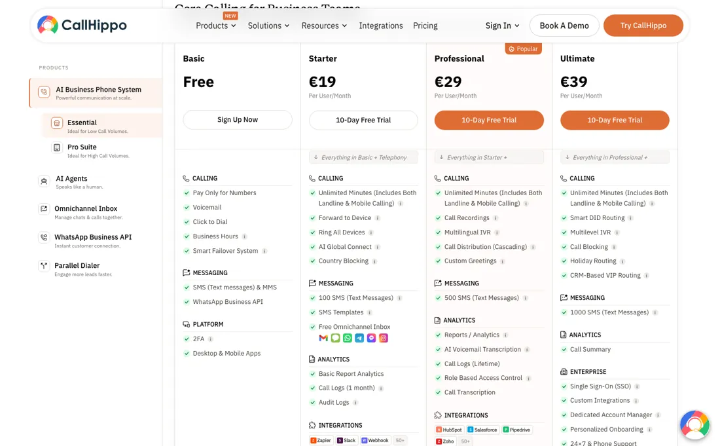The width and height of the screenshot is (720, 446).
Task: Click the Instagram icon under Free Omnichannel Inbox
Action: 384,338
